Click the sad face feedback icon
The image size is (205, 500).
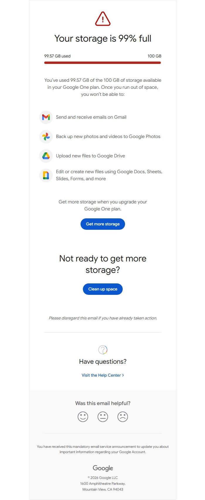(x=123, y=416)
